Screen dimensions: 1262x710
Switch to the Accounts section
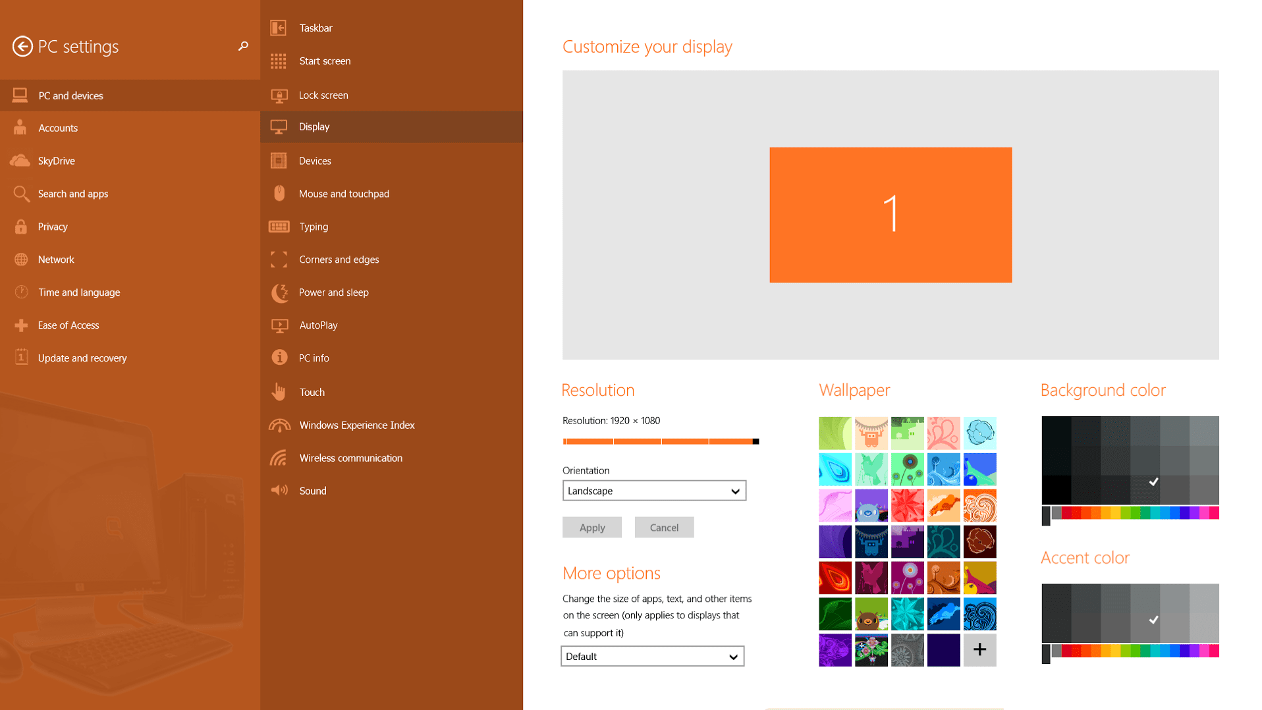[58, 127]
